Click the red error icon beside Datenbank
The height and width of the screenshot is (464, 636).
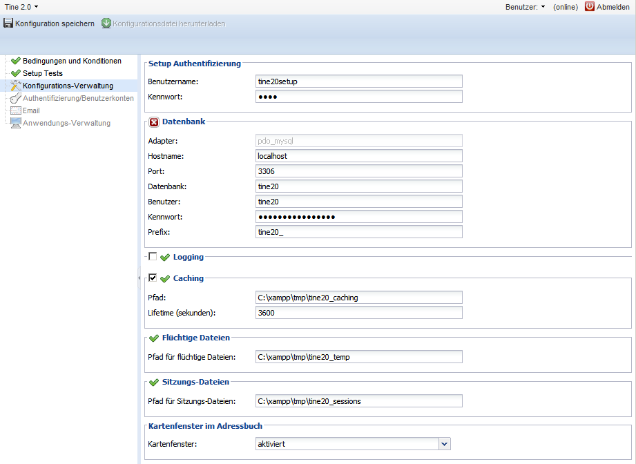tap(154, 122)
